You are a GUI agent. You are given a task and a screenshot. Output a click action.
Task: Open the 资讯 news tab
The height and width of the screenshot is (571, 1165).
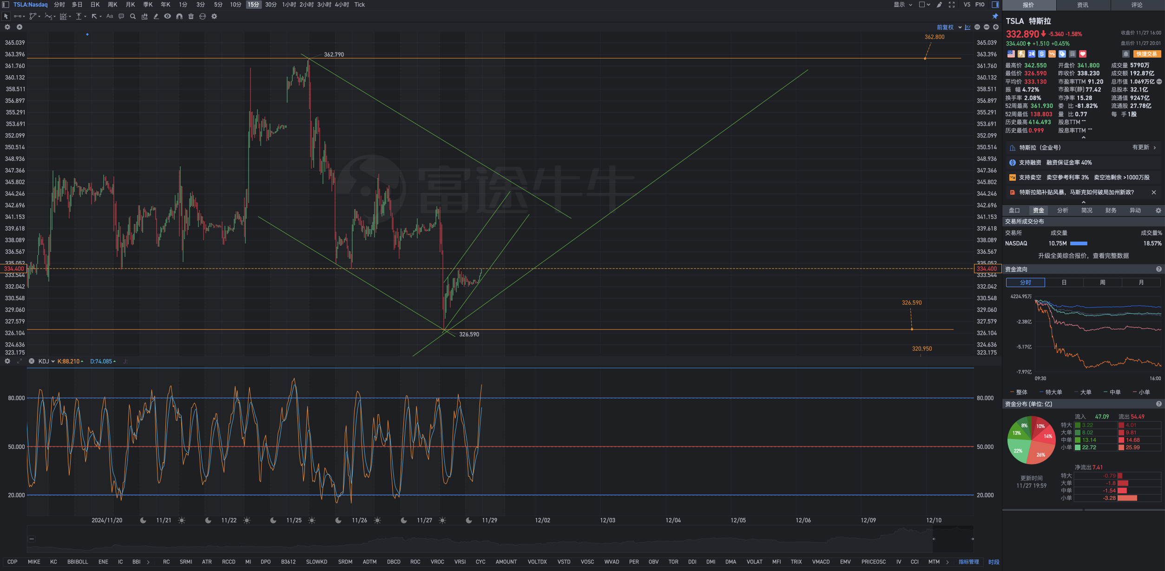tap(1083, 5)
